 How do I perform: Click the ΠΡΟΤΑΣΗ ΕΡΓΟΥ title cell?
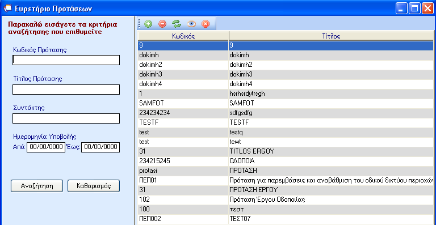pyautogui.click(x=331, y=190)
